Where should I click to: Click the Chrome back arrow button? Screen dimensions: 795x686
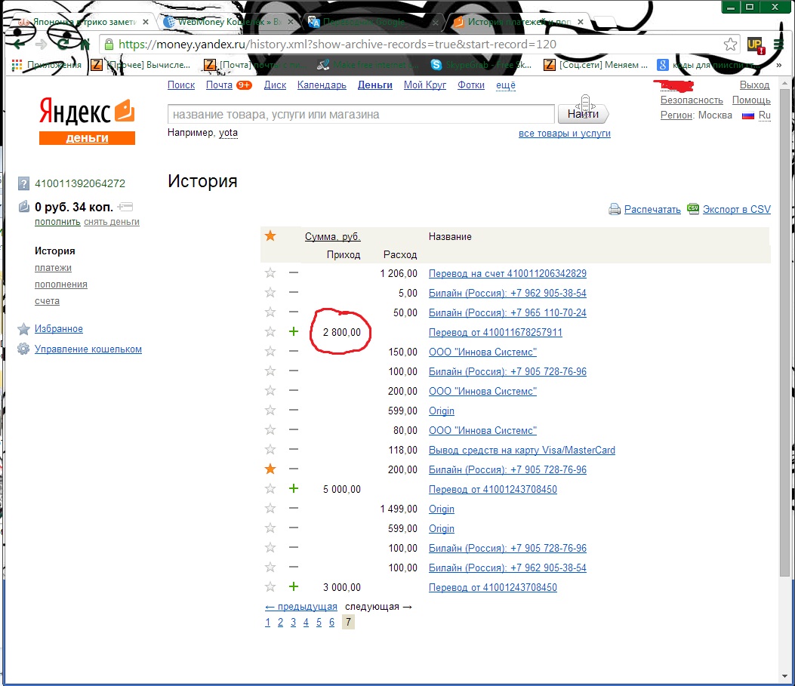tap(19, 44)
